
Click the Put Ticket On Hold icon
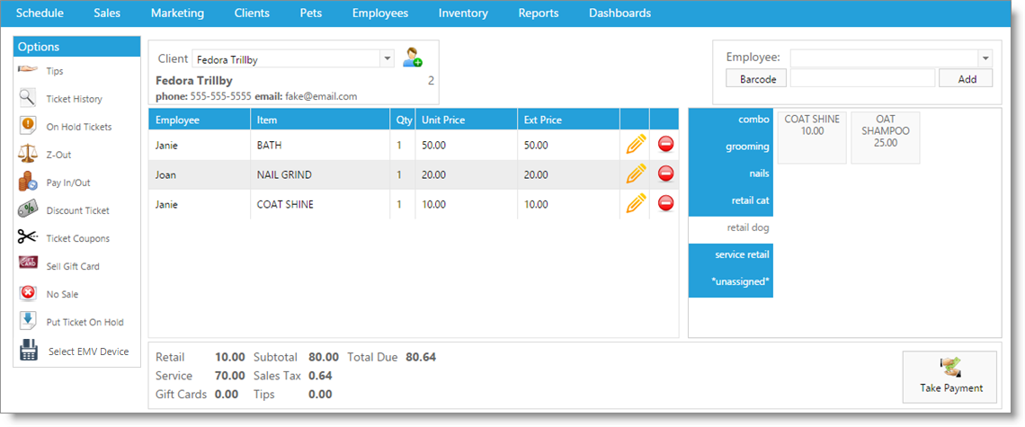[28, 322]
